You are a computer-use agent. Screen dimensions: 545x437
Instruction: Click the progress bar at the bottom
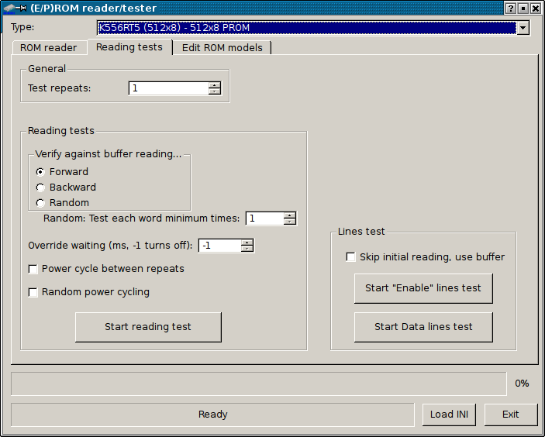coord(258,384)
